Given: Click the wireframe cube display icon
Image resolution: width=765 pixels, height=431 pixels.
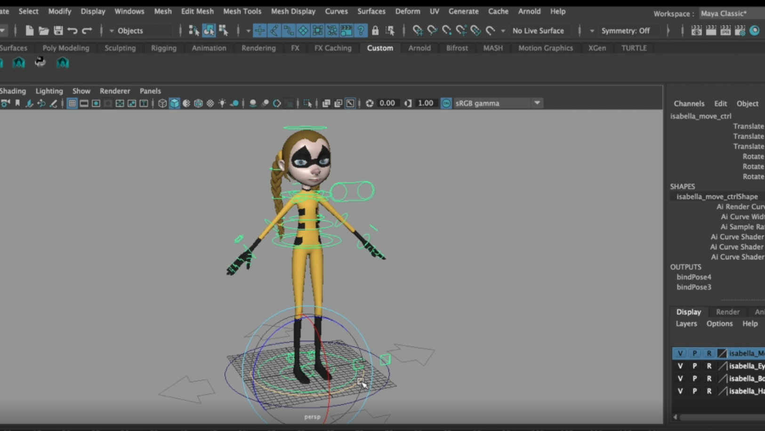Looking at the screenshot, I should [162, 103].
